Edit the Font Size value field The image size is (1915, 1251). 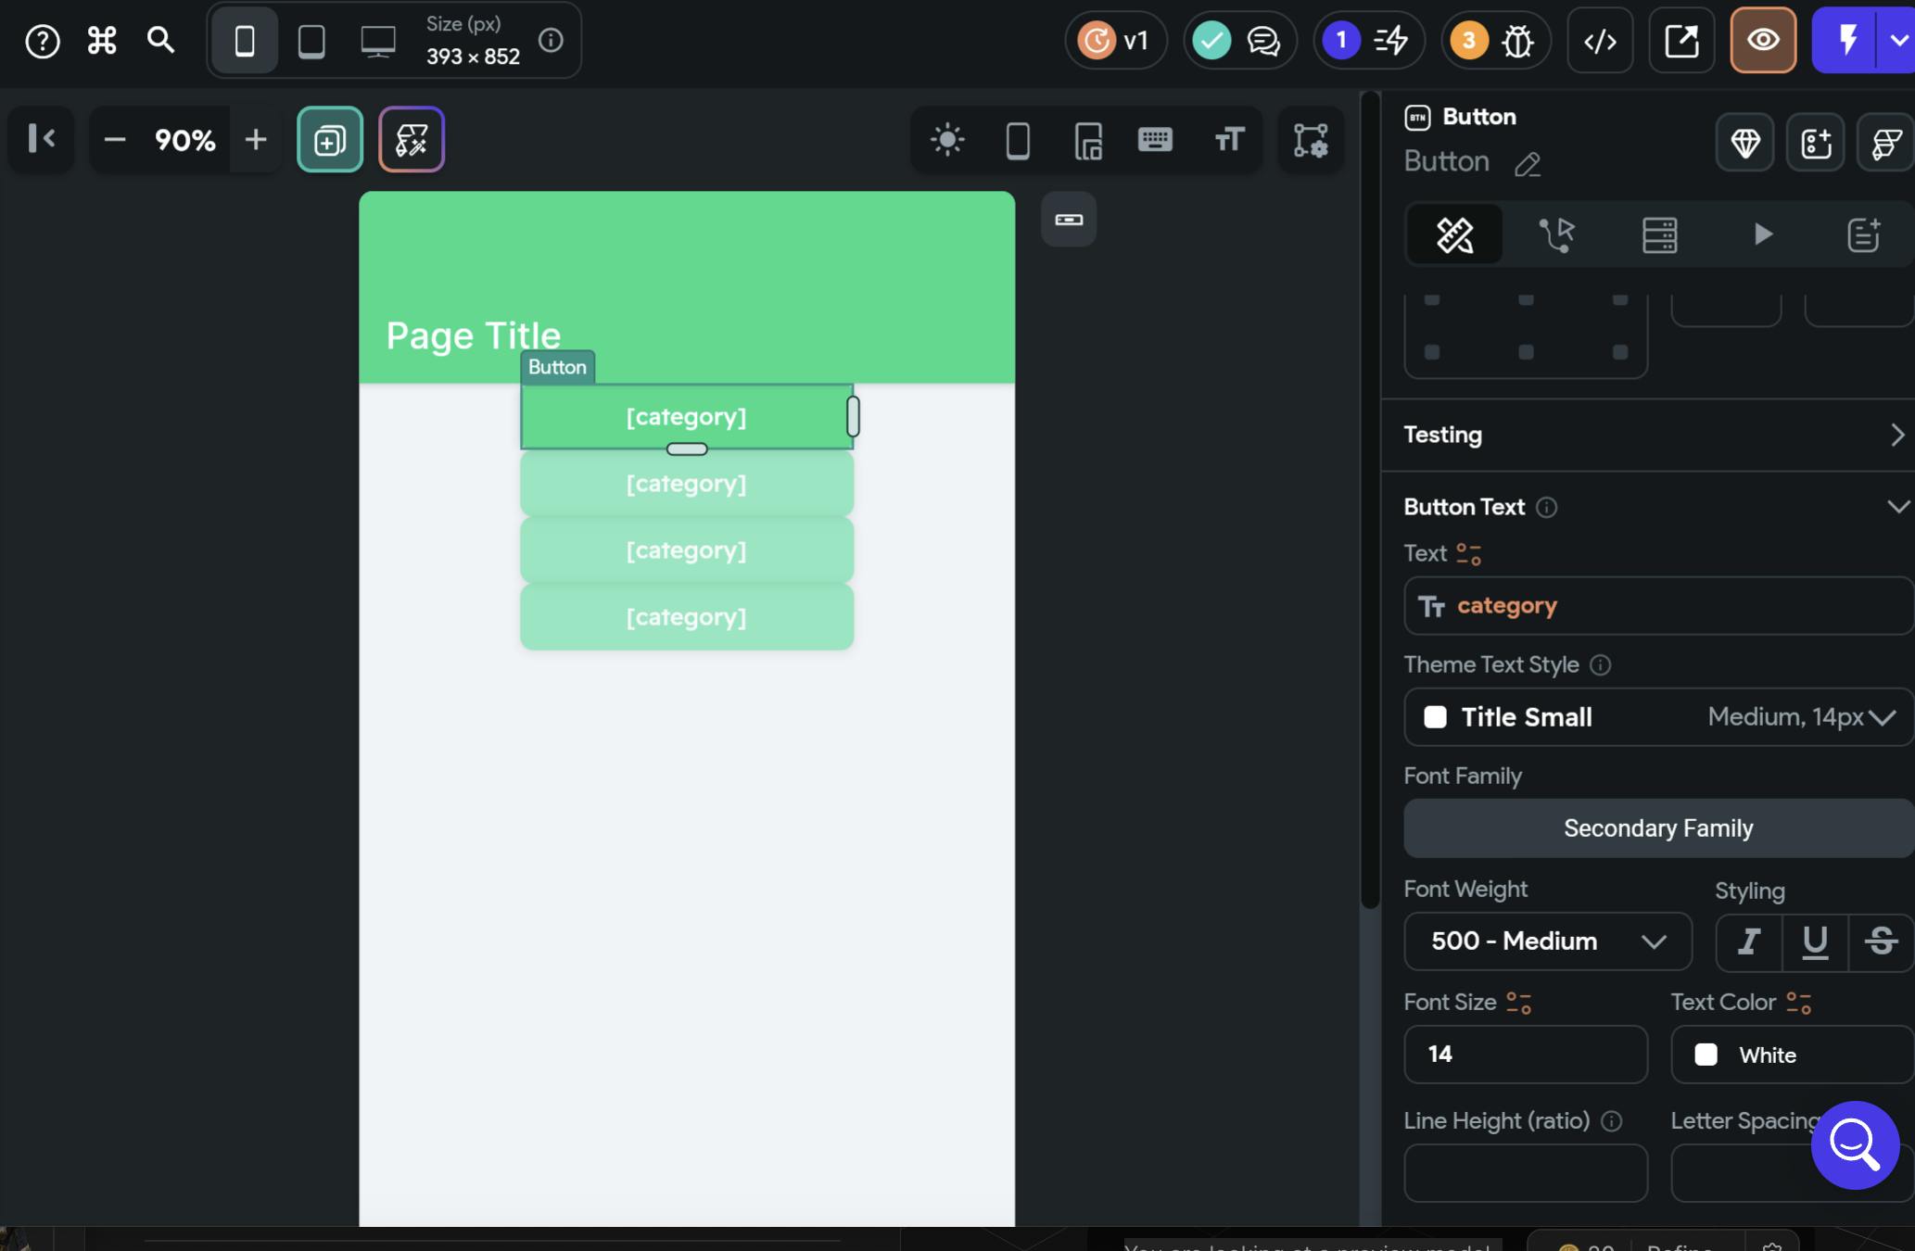(1525, 1055)
